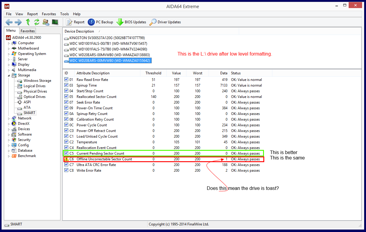Open the Report menu
366x232 pixels.
tap(32, 14)
